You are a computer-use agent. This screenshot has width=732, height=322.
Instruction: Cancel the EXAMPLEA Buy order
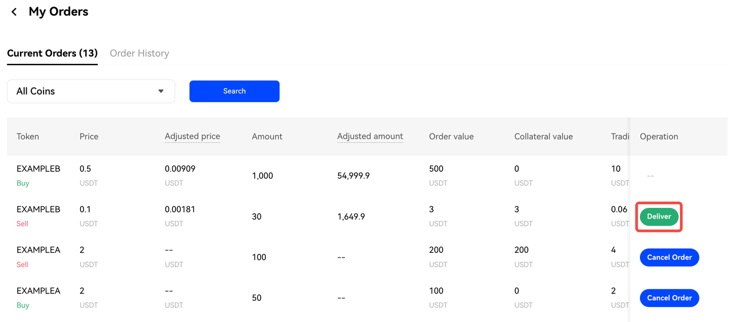click(x=669, y=298)
